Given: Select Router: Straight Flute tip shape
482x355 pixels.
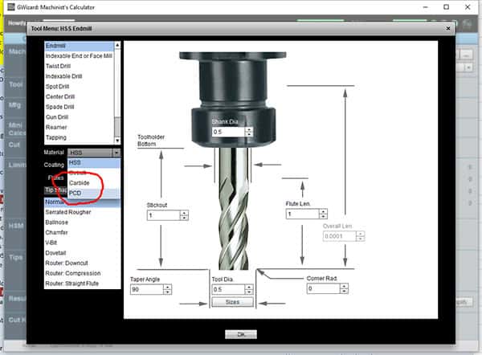Looking at the screenshot, I should [83, 283].
